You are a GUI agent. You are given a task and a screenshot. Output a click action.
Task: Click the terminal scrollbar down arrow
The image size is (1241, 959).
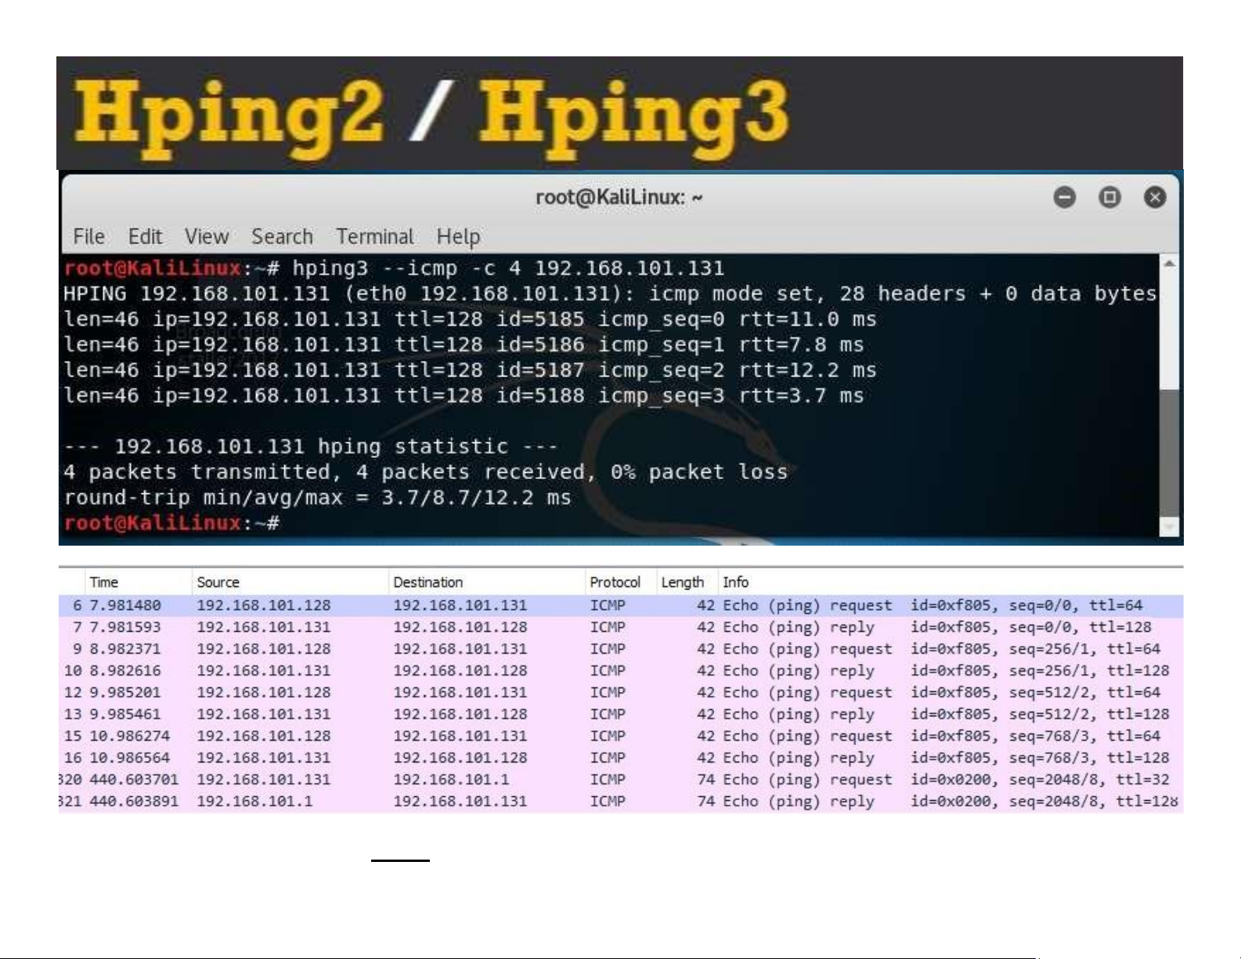(1169, 528)
